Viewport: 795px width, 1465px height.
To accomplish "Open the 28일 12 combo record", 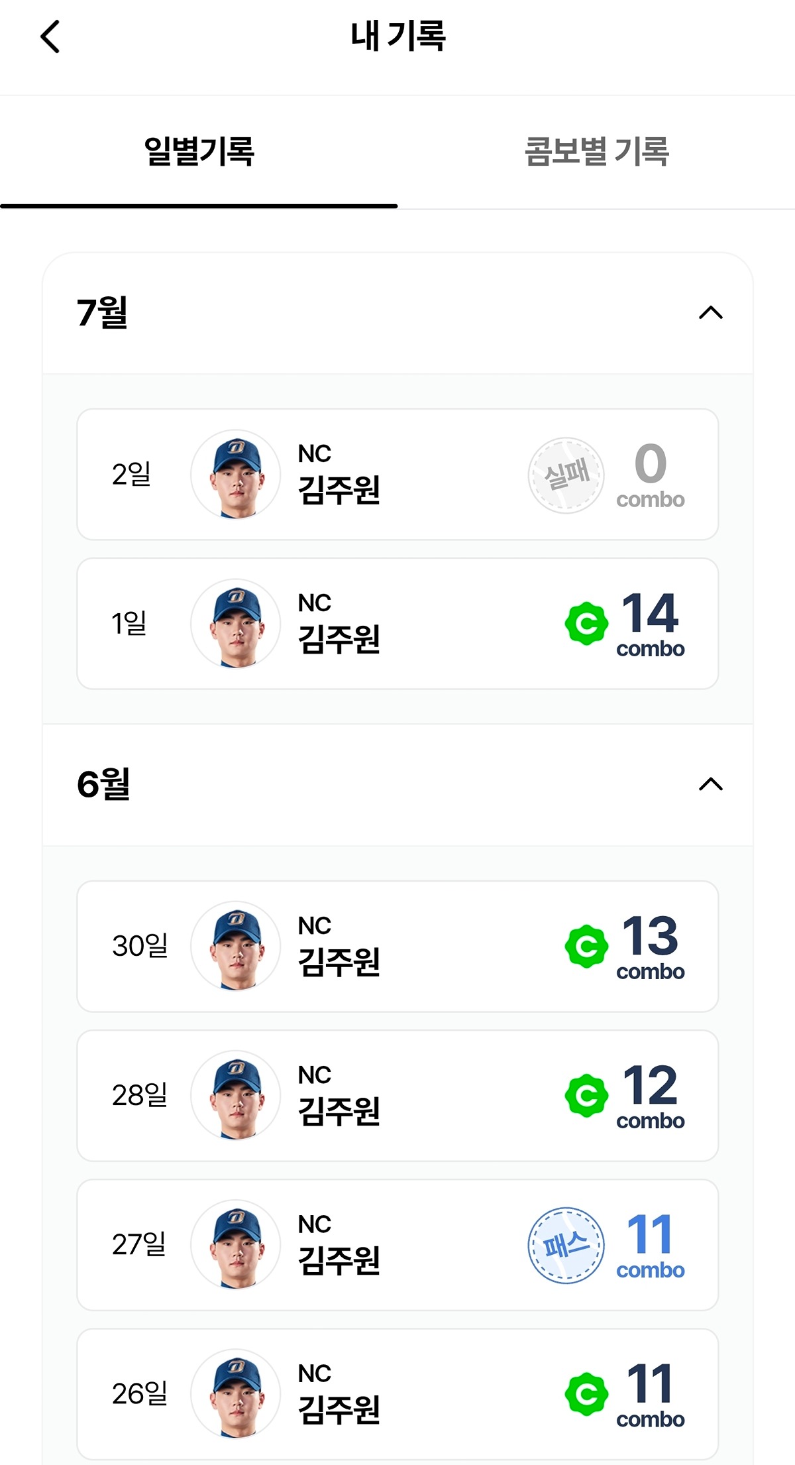I will [397, 1096].
